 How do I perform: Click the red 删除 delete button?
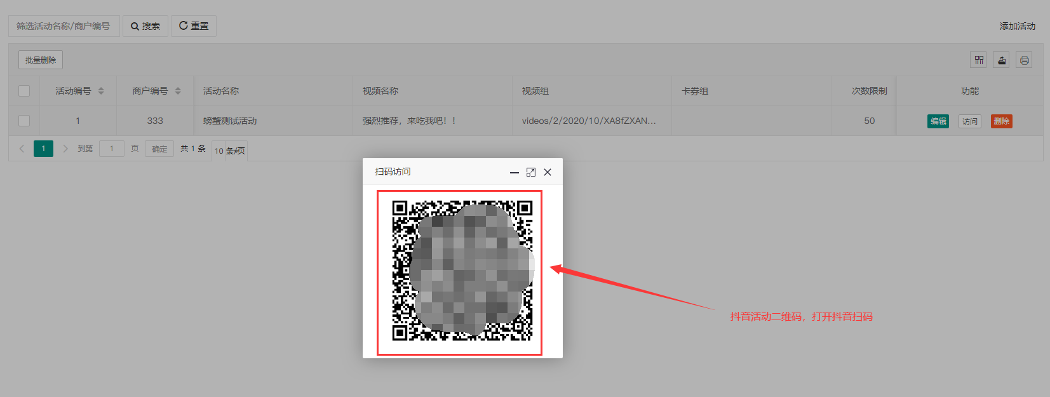click(x=1002, y=121)
